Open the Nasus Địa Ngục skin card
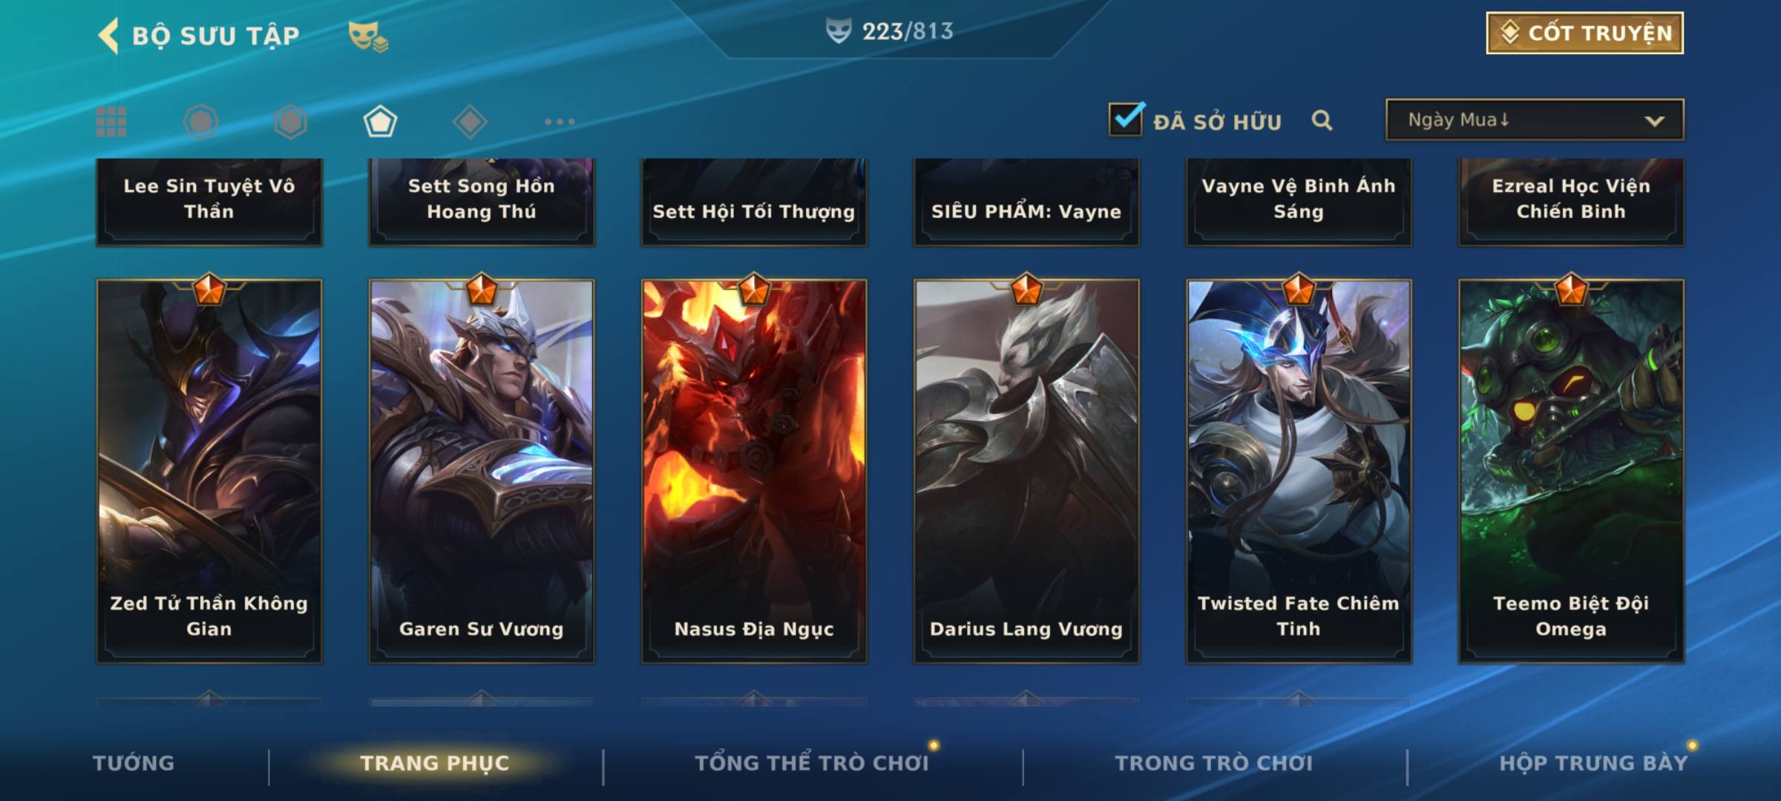The image size is (1781, 801). pyautogui.click(x=754, y=471)
